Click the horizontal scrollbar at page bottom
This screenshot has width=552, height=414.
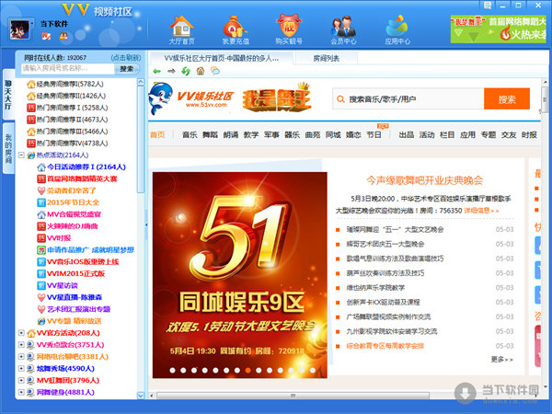pos(293,396)
